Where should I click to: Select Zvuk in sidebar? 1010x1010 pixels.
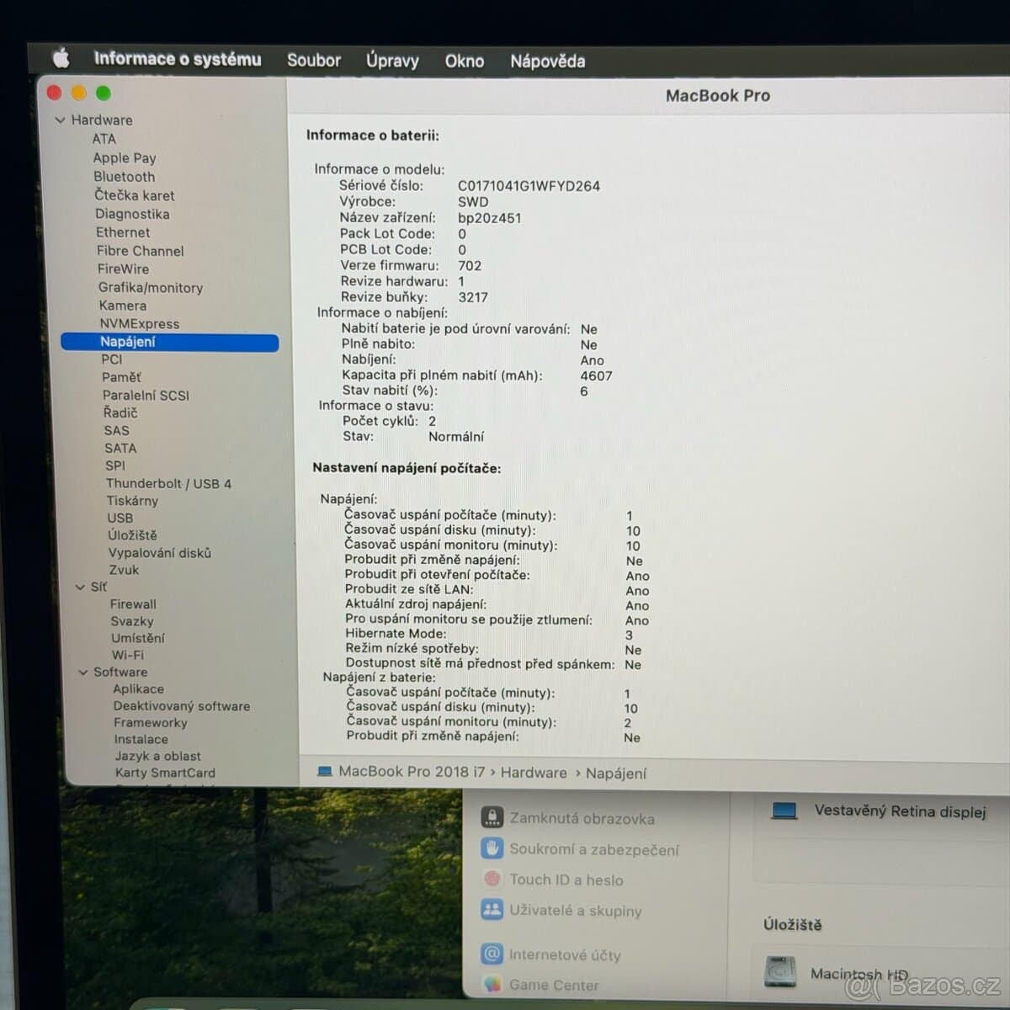124,570
